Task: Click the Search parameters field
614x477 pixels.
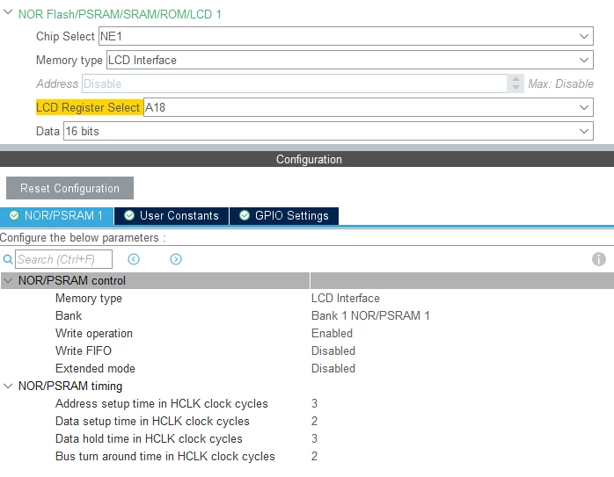Action: click(x=63, y=259)
